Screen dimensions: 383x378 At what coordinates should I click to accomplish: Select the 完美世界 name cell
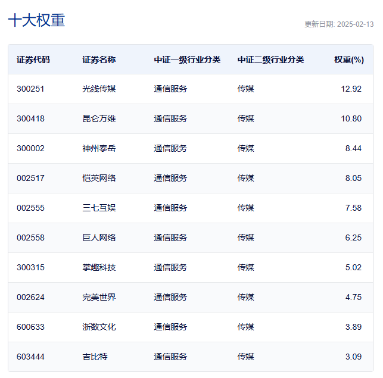point(99,298)
